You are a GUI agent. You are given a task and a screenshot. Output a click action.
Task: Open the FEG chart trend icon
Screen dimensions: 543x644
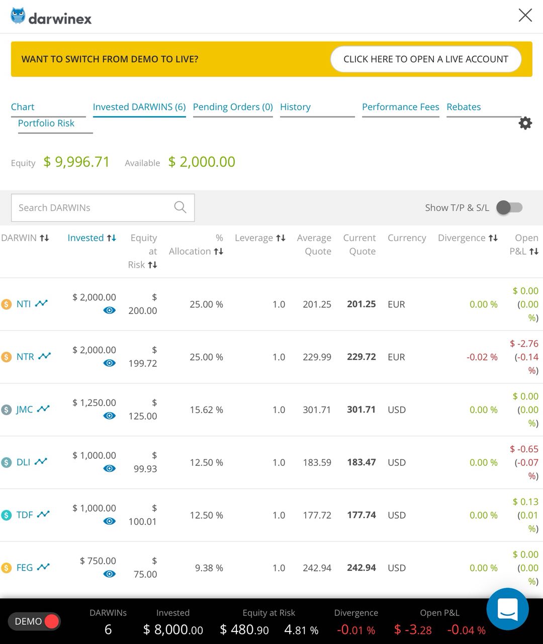[x=43, y=567]
